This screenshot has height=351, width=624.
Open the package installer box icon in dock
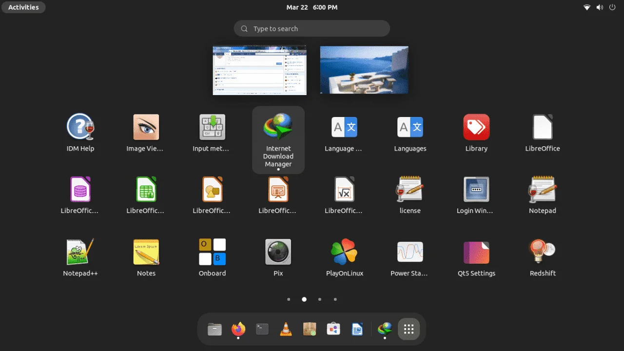coord(310,330)
